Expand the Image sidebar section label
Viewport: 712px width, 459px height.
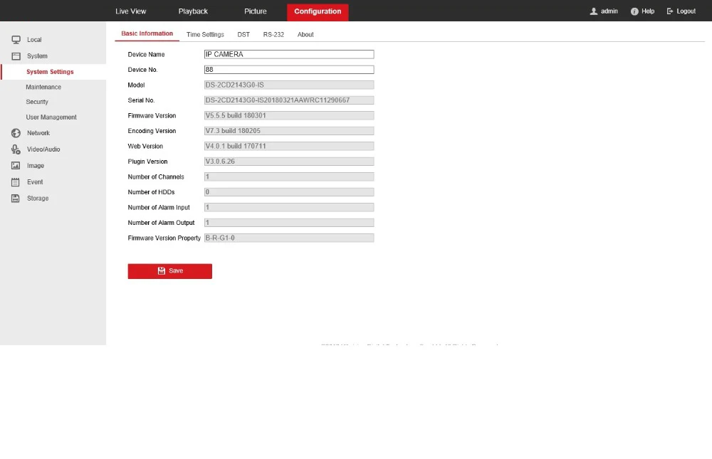(x=36, y=166)
